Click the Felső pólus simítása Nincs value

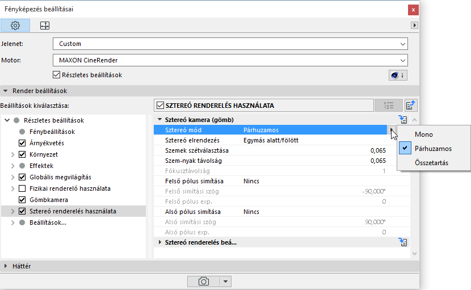pyautogui.click(x=251, y=181)
